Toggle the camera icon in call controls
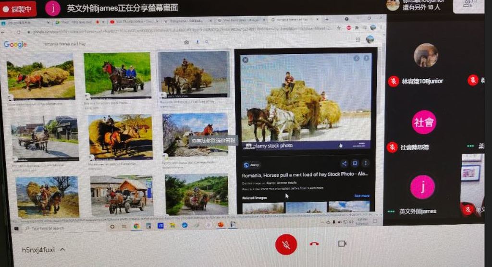 tap(342, 243)
